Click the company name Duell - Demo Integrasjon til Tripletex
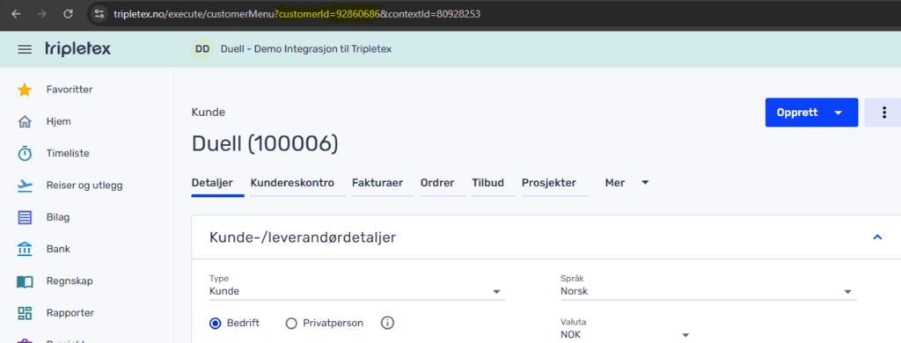The width and height of the screenshot is (901, 343). [305, 49]
